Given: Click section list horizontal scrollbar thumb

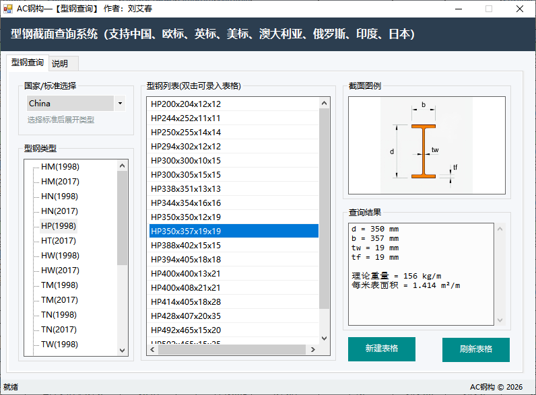Looking at the screenshot, I should (x=232, y=349).
